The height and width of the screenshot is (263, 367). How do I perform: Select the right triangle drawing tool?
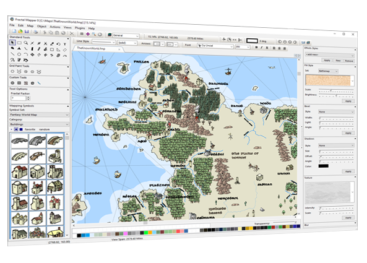click(x=59, y=50)
